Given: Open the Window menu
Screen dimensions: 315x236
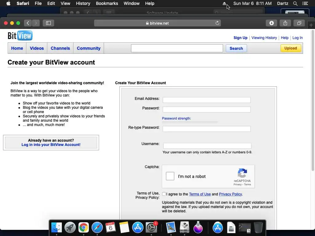Looking at the screenshot, I should [131, 3].
